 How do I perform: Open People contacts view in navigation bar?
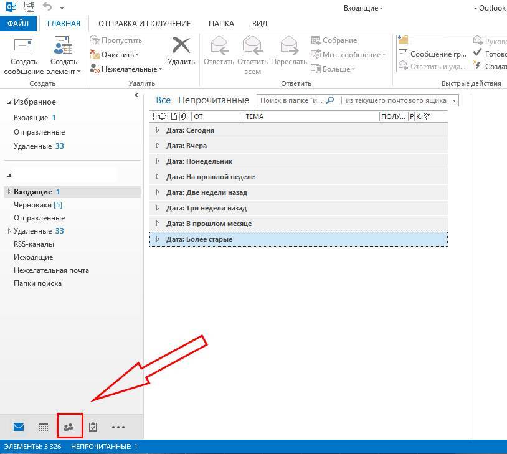tap(69, 427)
